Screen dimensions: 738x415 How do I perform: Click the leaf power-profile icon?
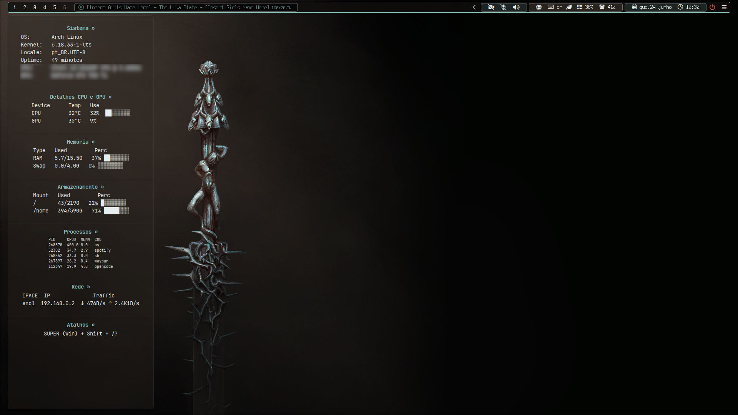coord(569,7)
